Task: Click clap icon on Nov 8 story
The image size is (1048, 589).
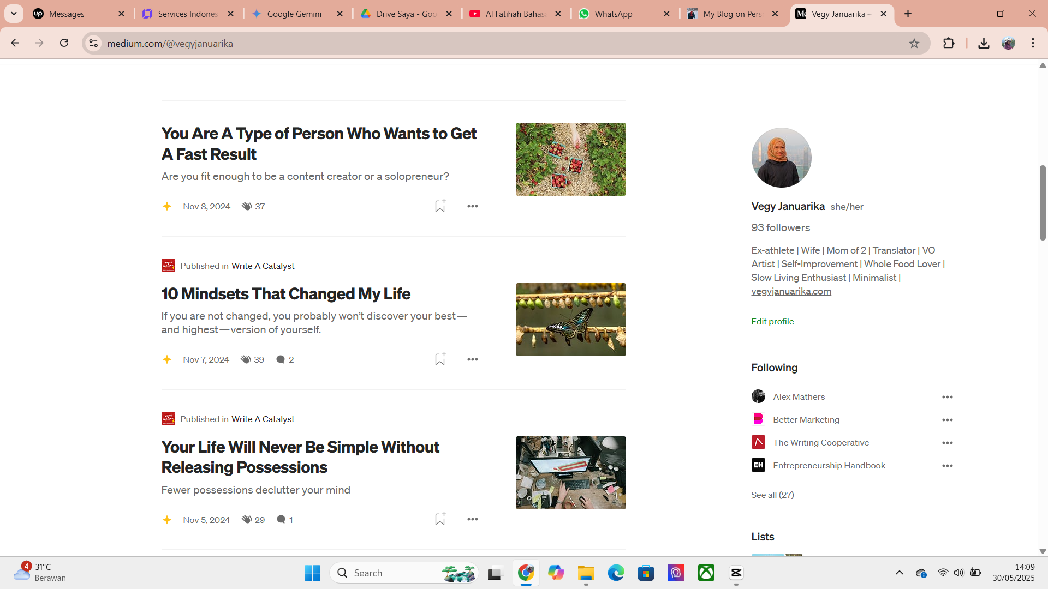Action: click(247, 206)
